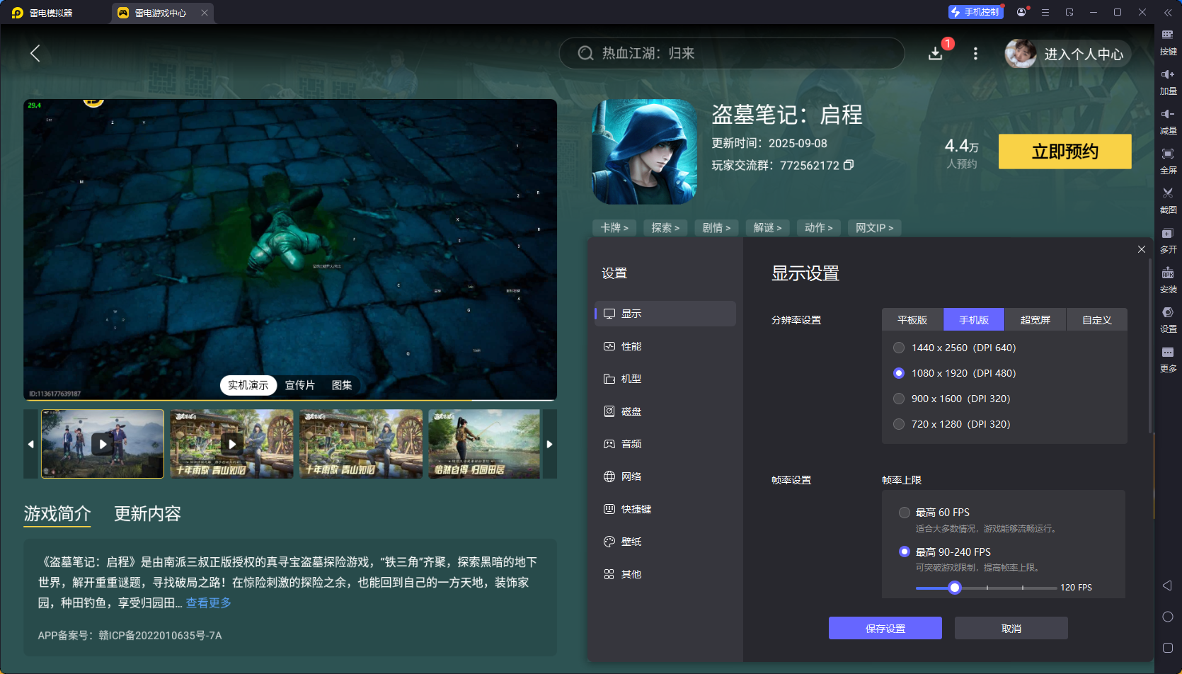The image size is (1182, 674).
Task: Switch to 平板版 resolution tab
Action: click(912, 320)
